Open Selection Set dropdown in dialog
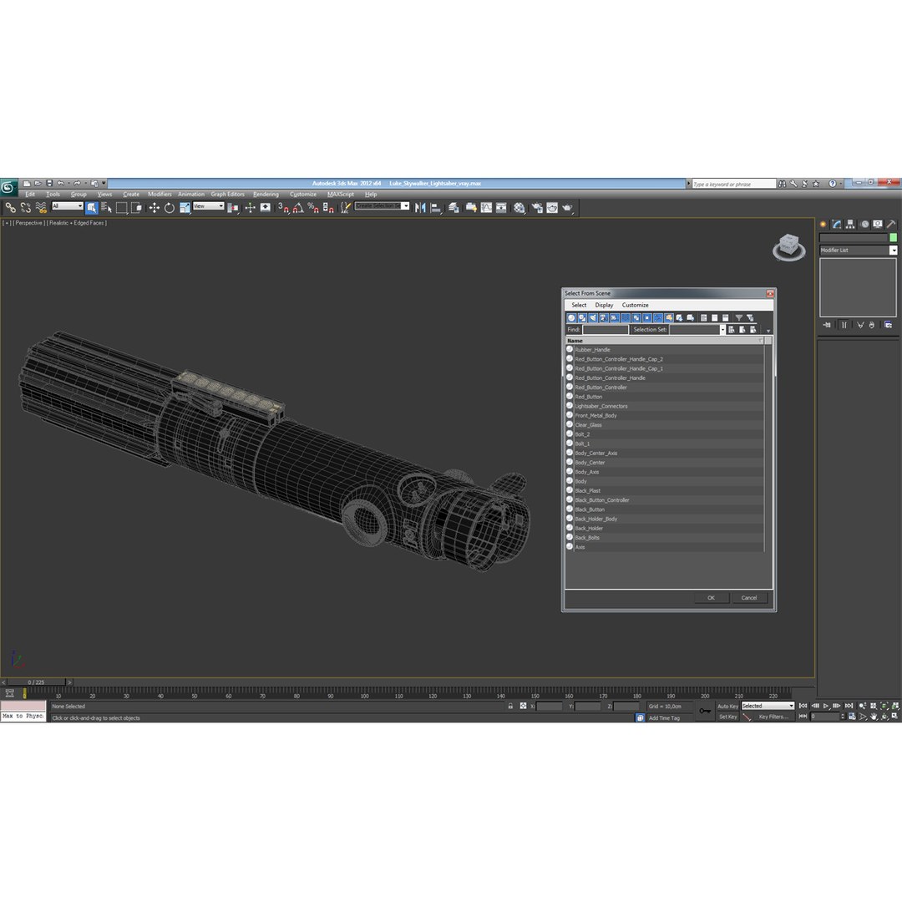 pos(722,330)
